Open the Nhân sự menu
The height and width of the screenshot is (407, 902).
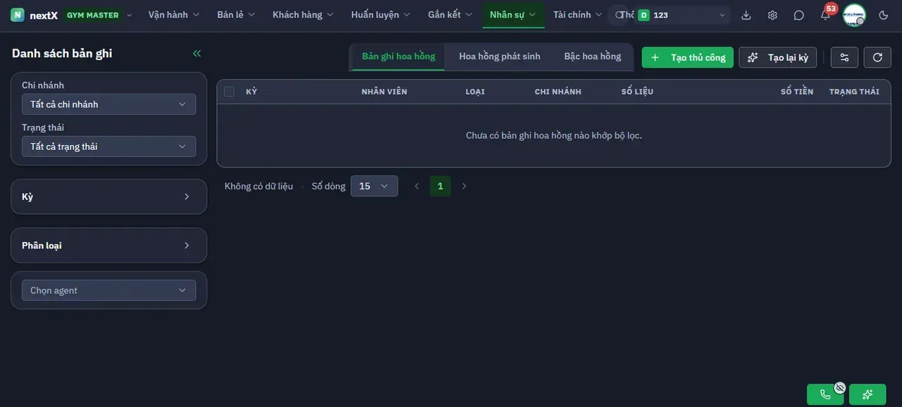513,15
